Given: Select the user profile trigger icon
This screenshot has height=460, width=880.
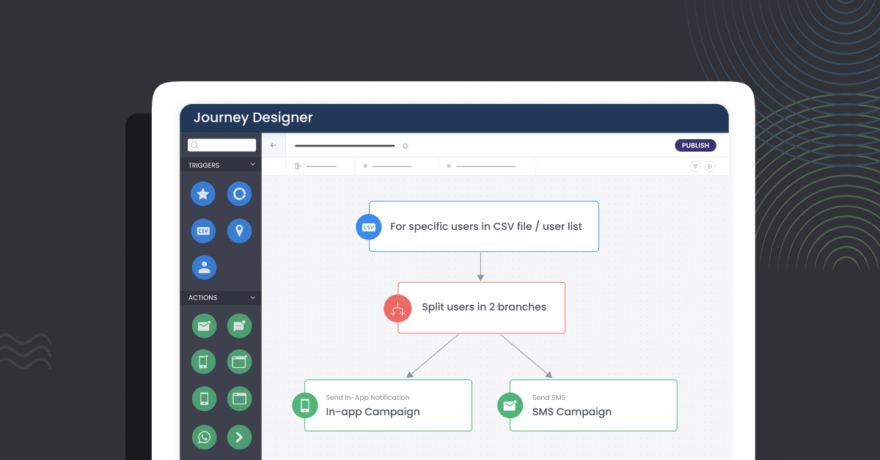Looking at the screenshot, I should 204,267.
